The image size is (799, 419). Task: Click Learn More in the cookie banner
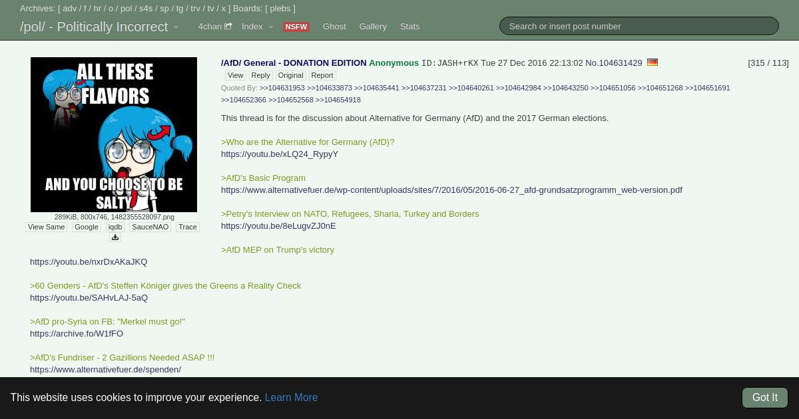291,397
